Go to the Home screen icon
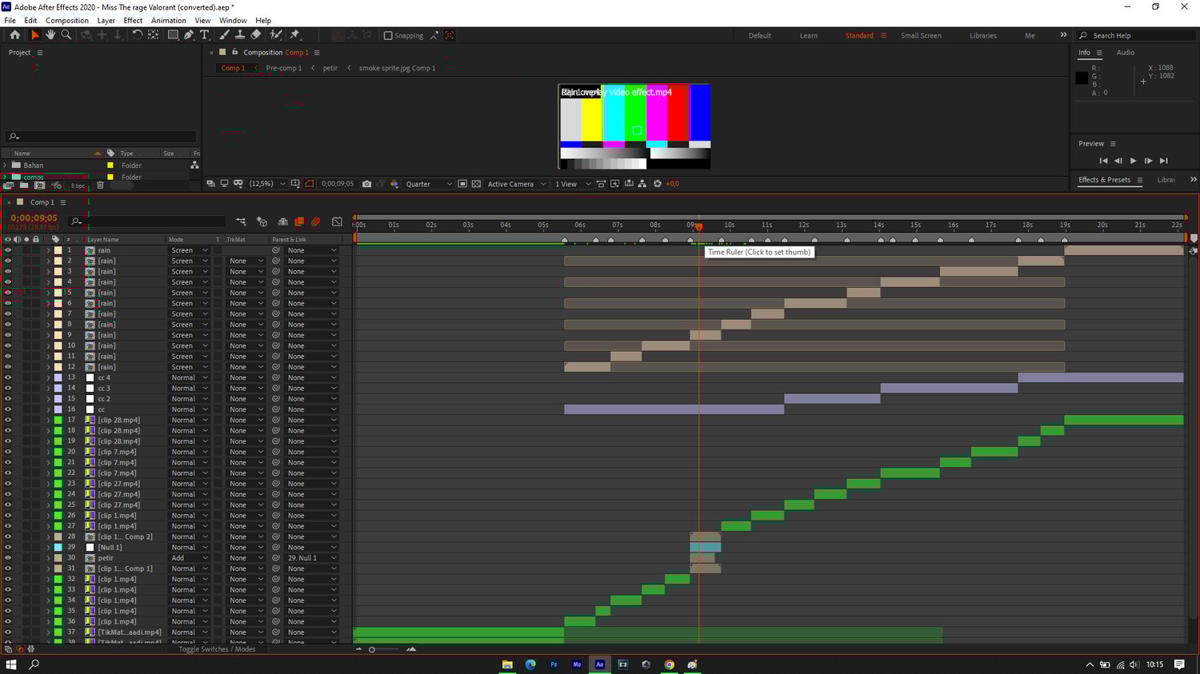Viewport: 1200px width, 674px height. pos(14,35)
